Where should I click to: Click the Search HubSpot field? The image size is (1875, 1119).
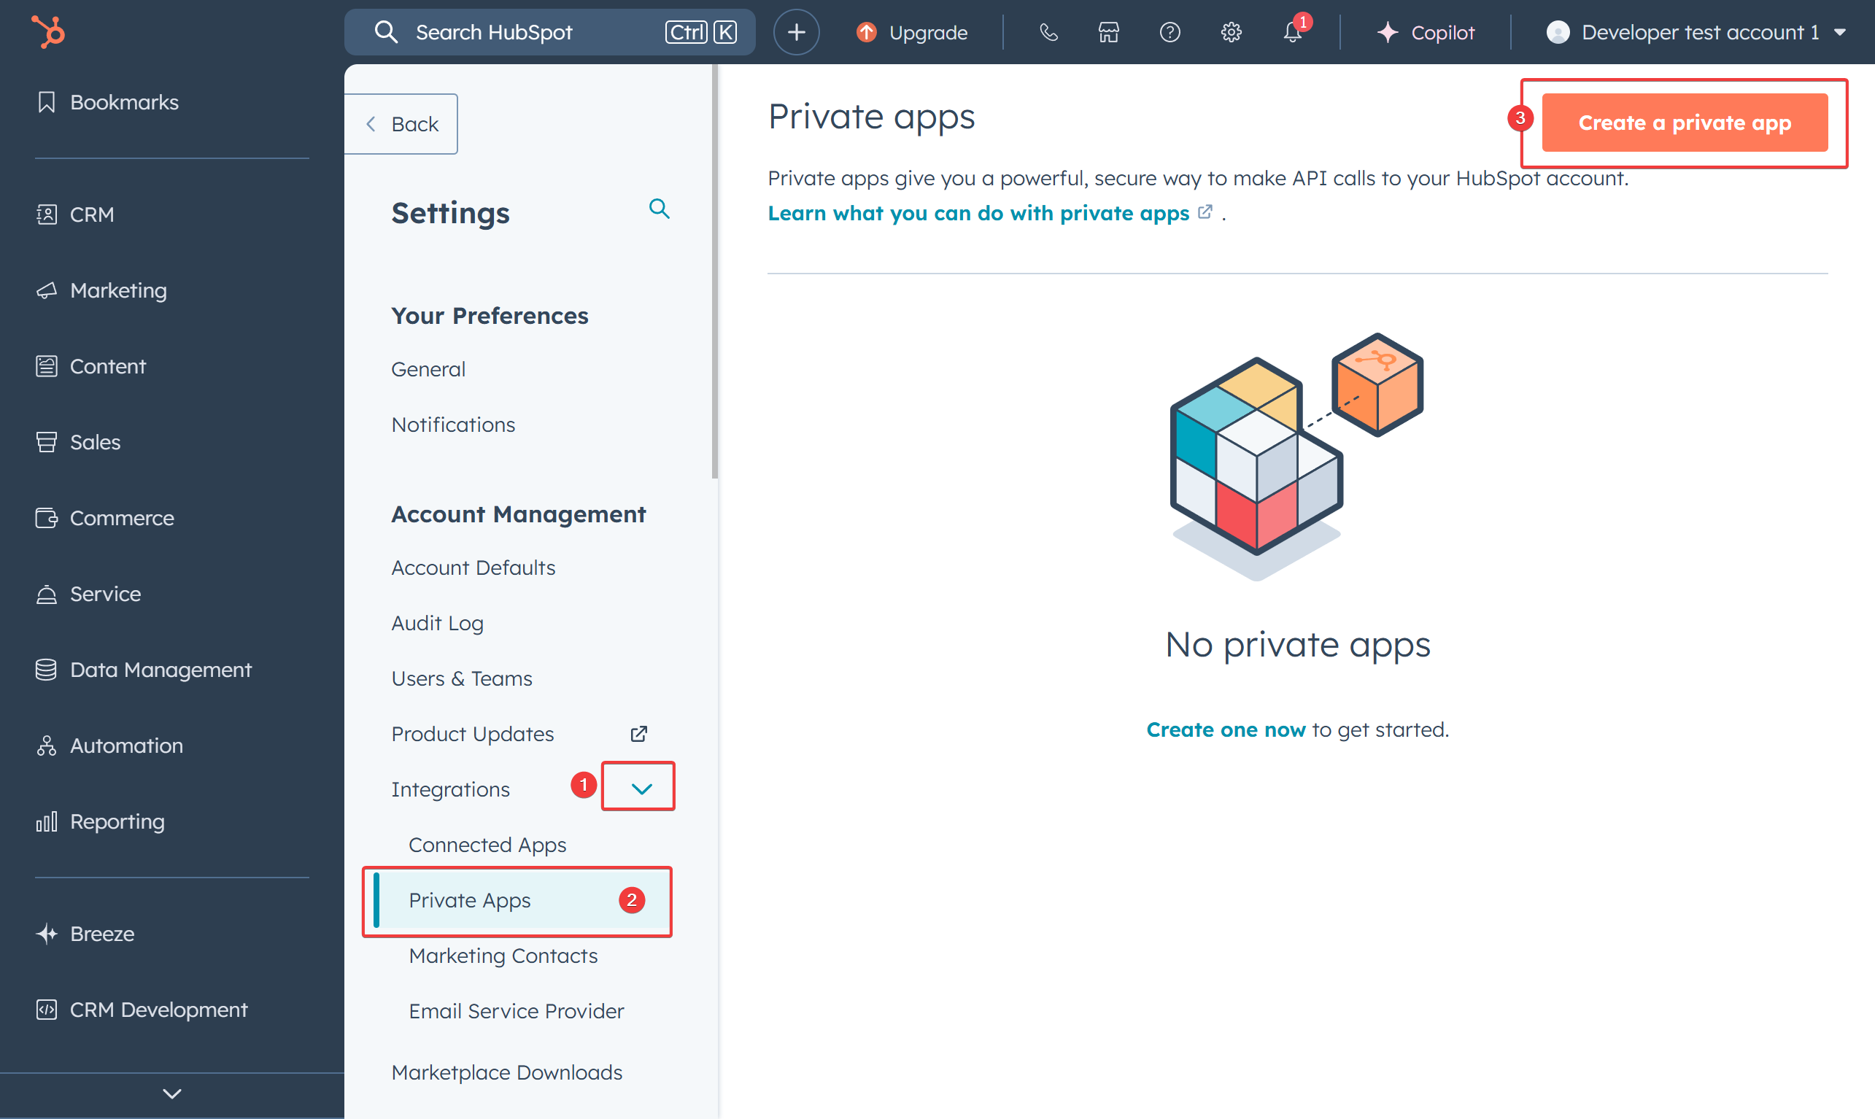coord(549,32)
